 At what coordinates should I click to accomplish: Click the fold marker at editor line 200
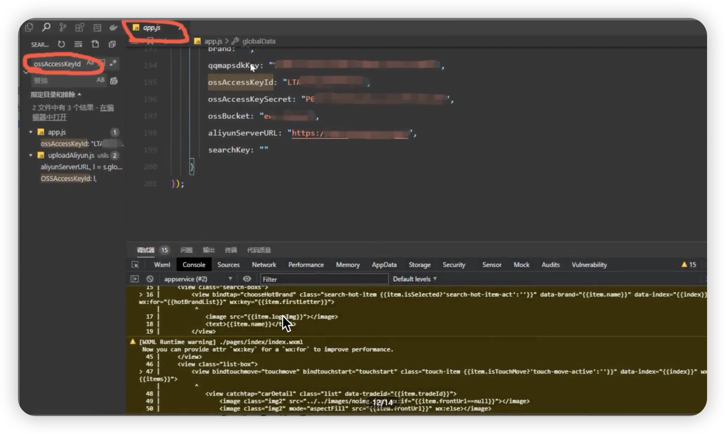(192, 167)
